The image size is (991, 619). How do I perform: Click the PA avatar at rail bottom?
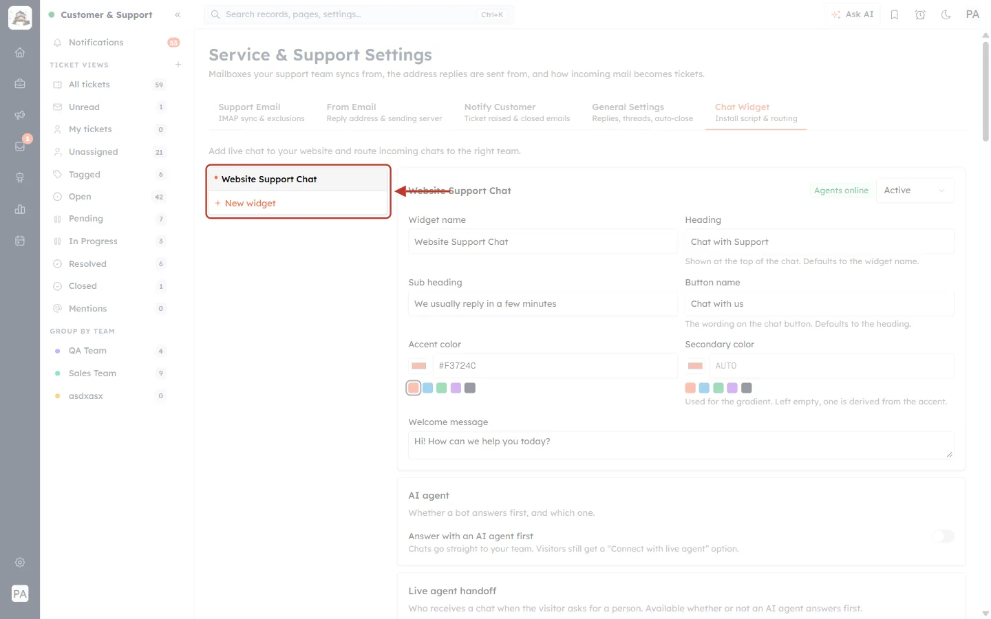click(20, 594)
